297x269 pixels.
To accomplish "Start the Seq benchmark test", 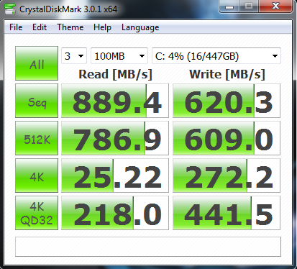I will (37, 101).
